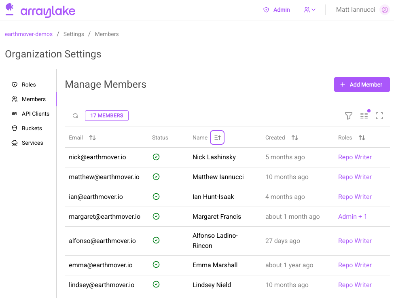Click status checkmark for lindsey@earthmover.io

tap(156, 284)
